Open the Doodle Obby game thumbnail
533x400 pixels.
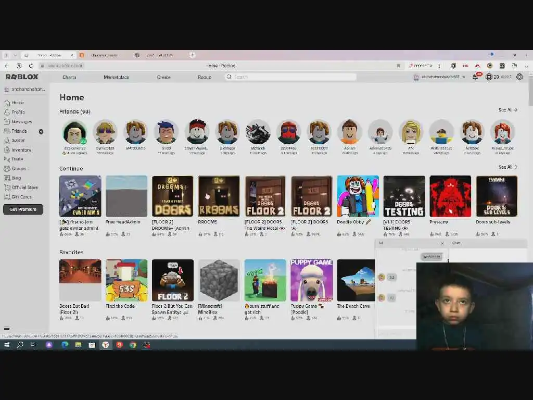[358, 196]
